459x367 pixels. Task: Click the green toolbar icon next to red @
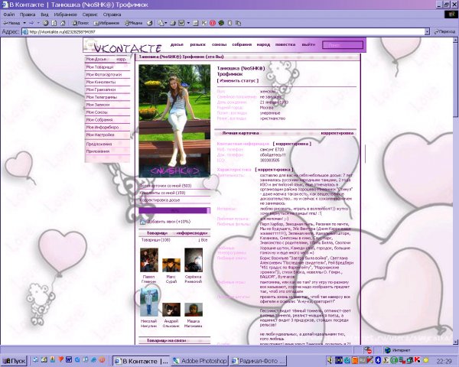(221, 23)
